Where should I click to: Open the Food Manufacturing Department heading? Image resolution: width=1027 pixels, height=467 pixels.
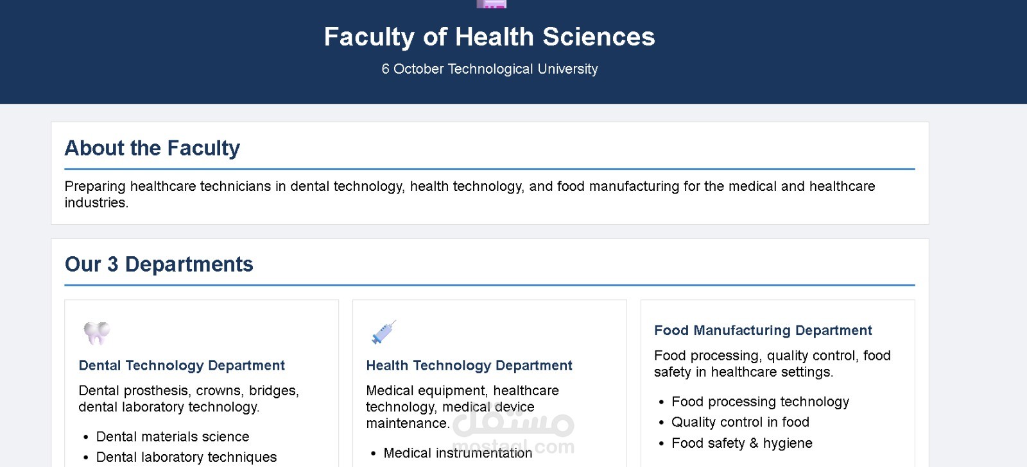[763, 331]
